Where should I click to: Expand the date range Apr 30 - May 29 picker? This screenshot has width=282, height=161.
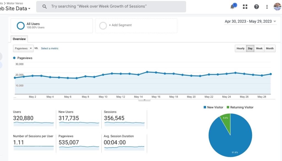250,22
